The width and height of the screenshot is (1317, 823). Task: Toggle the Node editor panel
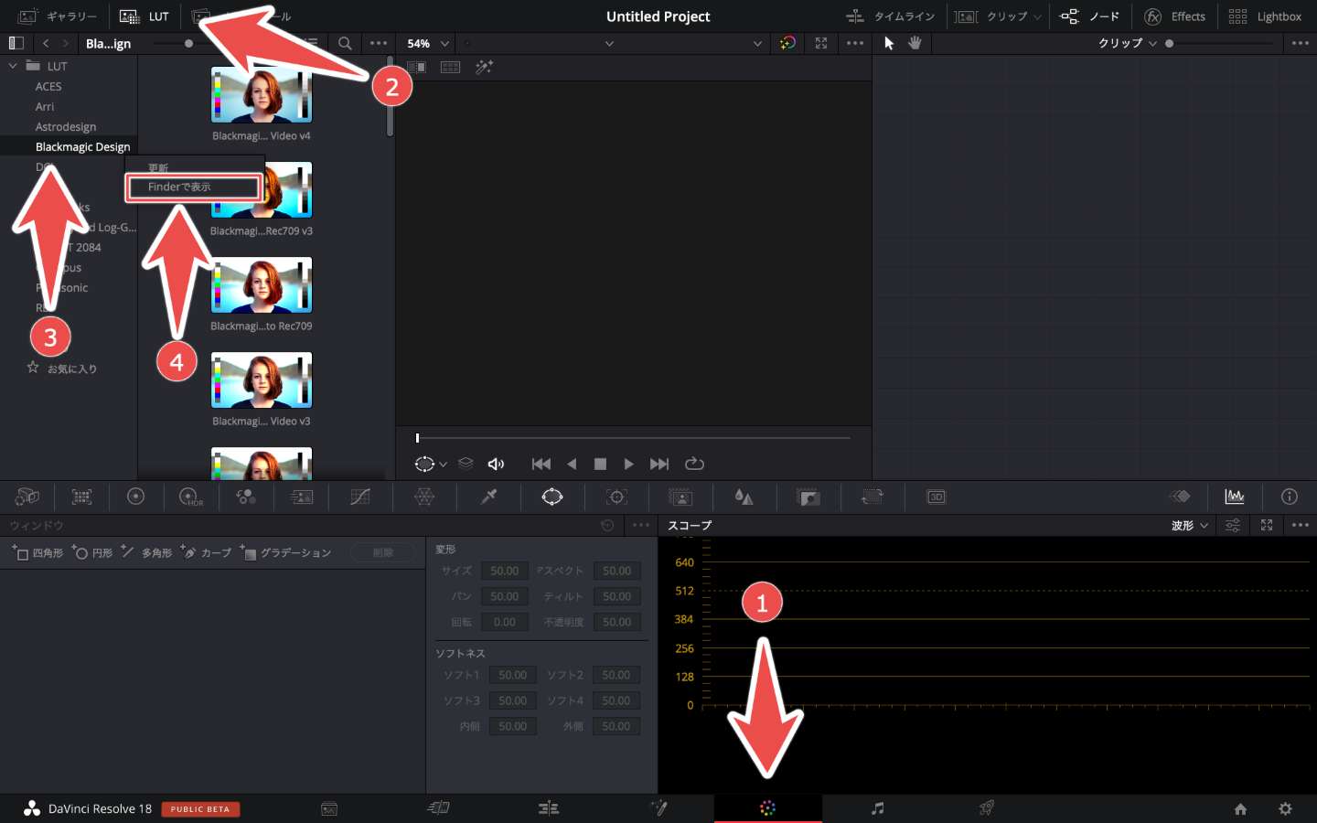pos(1089,16)
